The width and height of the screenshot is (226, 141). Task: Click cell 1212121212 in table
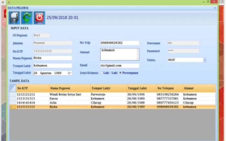(x=33, y=94)
